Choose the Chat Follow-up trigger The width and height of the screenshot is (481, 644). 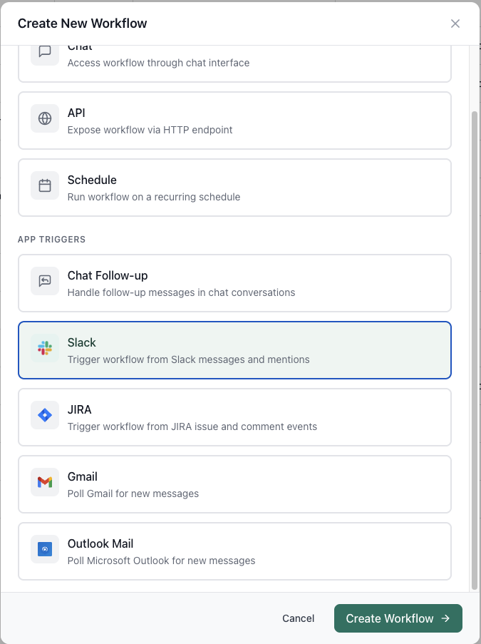click(235, 281)
